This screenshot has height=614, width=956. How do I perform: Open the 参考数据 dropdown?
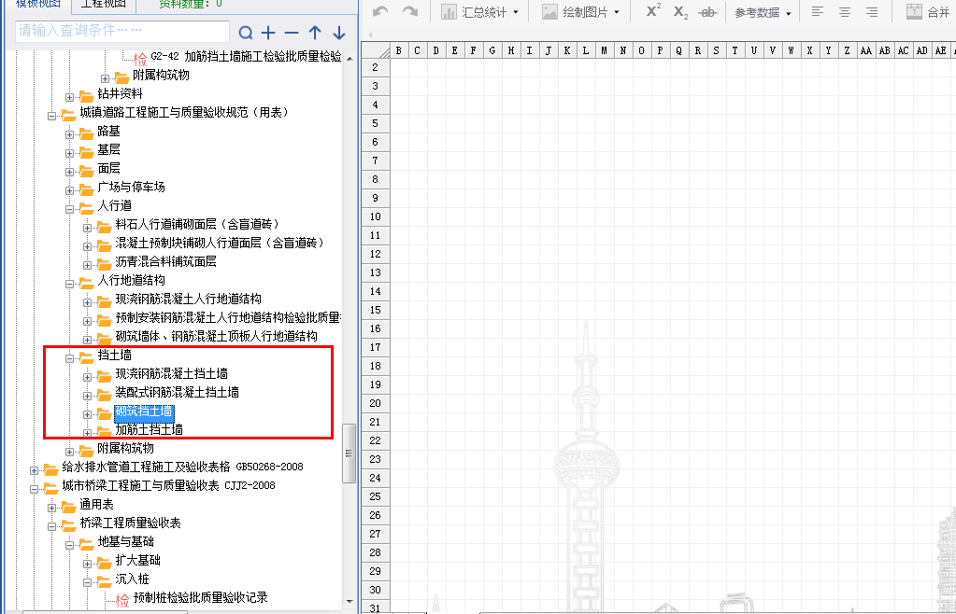pyautogui.click(x=763, y=12)
